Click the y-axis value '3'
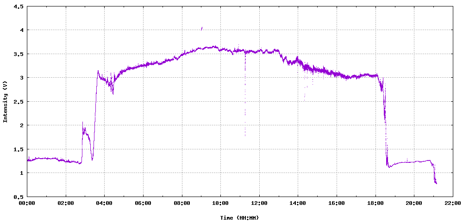 pyautogui.click(x=22, y=78)
